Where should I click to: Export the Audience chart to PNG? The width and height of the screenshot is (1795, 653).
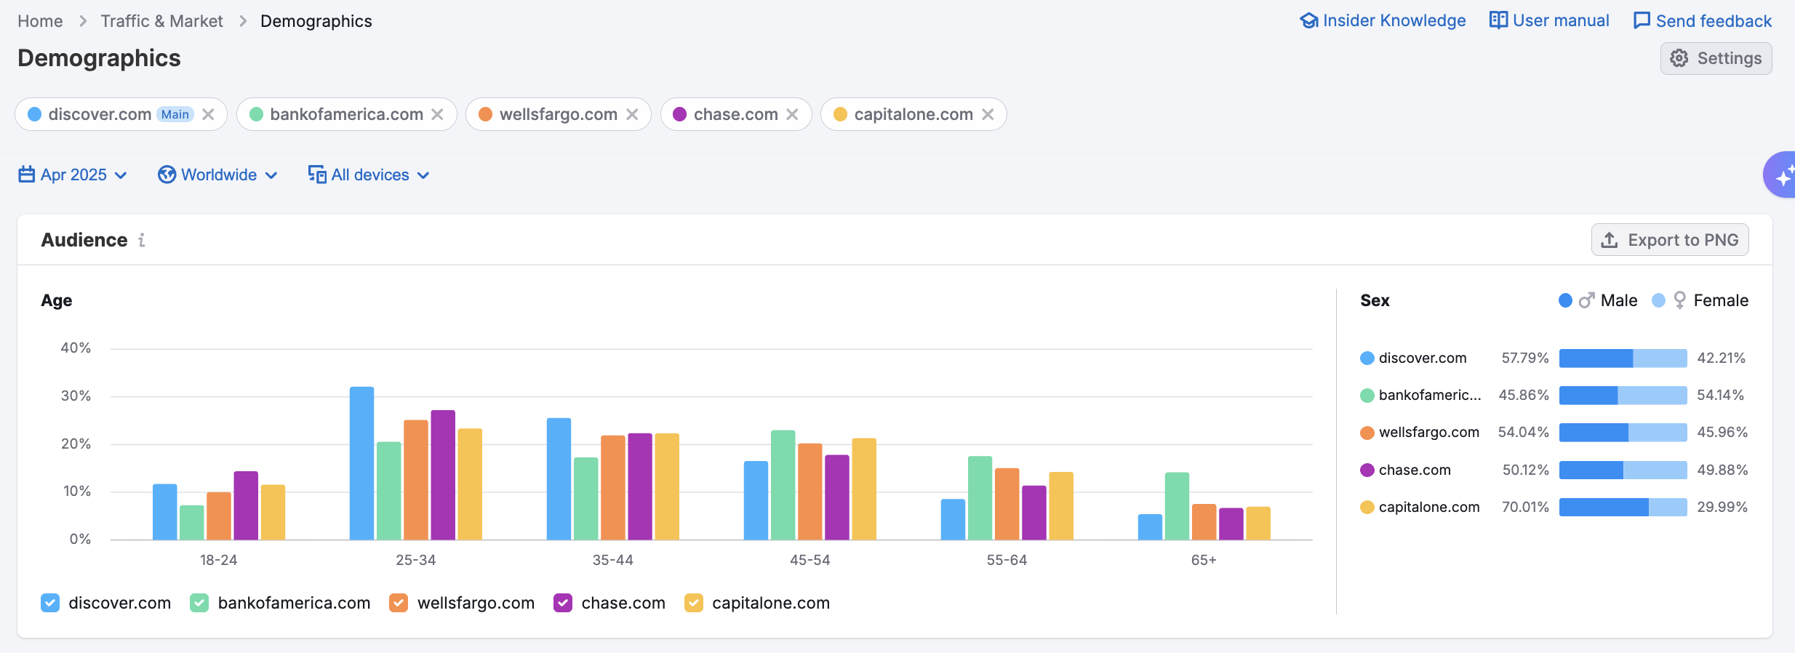[1670, 240]
